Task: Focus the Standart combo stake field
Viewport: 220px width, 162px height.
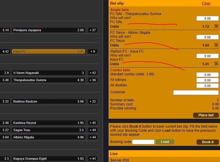Action: click(x=207, y=75)
